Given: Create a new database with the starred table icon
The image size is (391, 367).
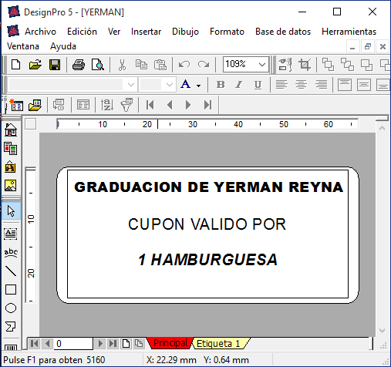Looking at the screenshot, I should click(16, 105).
